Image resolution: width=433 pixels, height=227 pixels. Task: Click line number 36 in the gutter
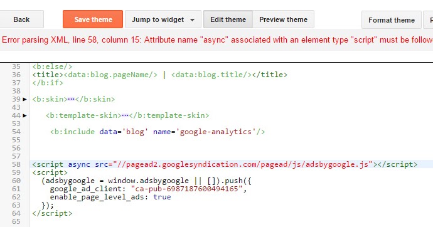[x=16, y=75]
